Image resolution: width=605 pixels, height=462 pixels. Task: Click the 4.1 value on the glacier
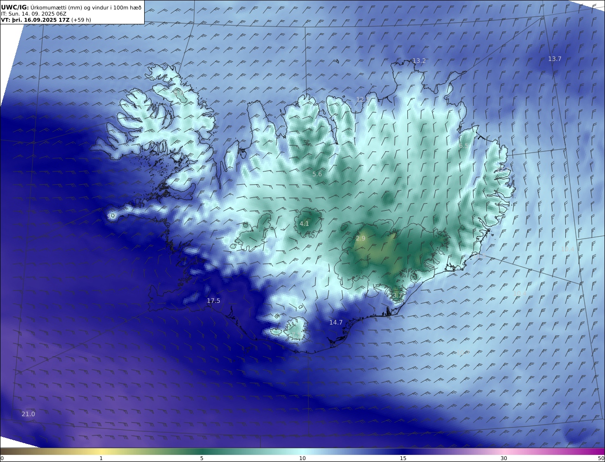pyautogui.click(x=304, y=223)
